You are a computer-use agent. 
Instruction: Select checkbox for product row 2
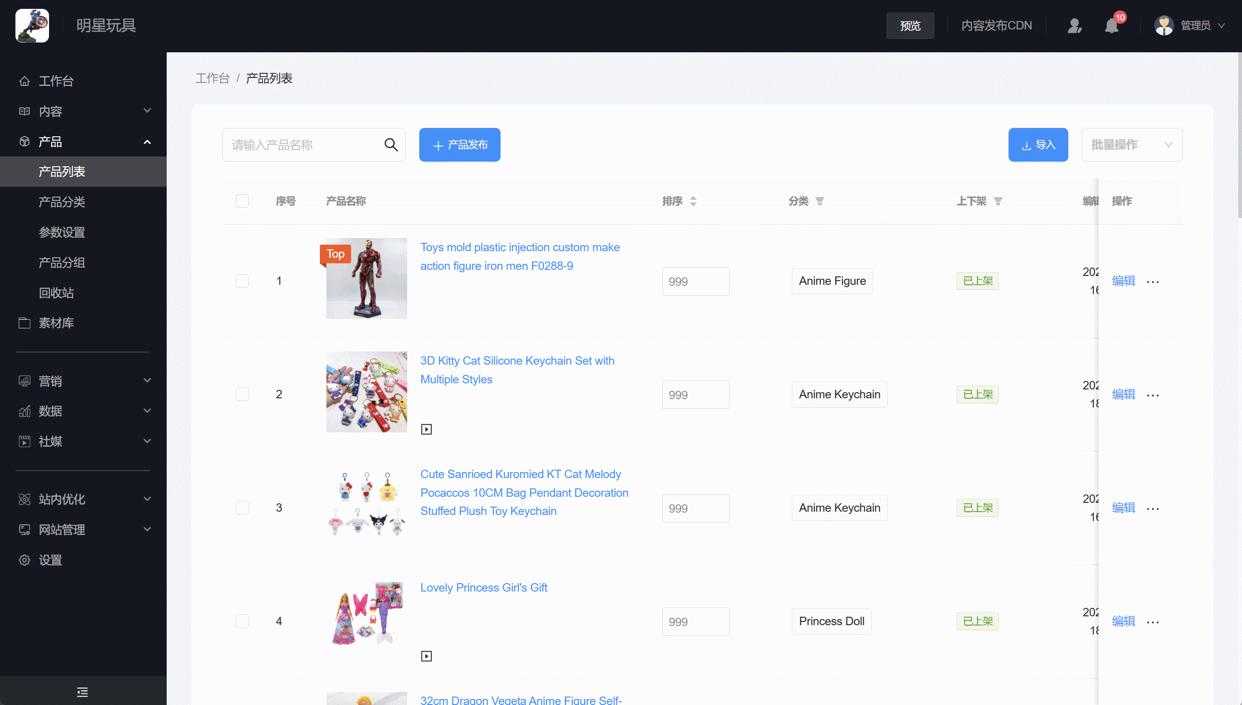click(x=242, y=394)
